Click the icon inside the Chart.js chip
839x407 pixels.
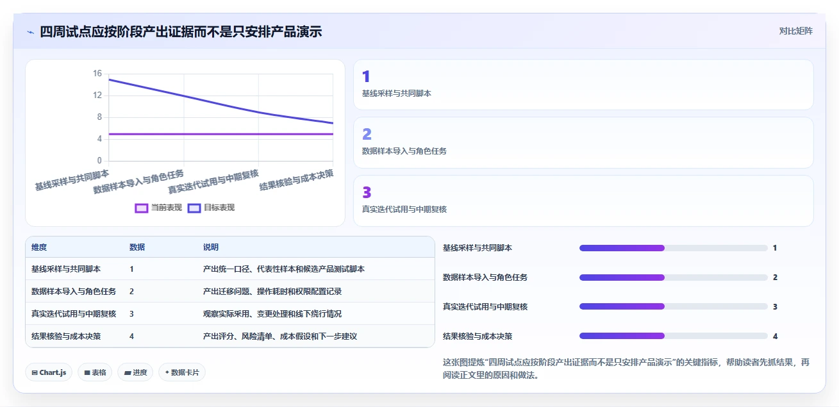[x=34, y=372]
